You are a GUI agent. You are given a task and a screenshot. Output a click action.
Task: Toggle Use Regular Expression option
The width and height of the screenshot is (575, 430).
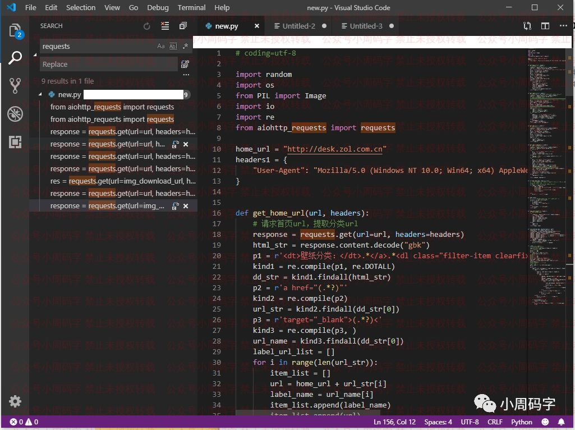coord(185,47)
